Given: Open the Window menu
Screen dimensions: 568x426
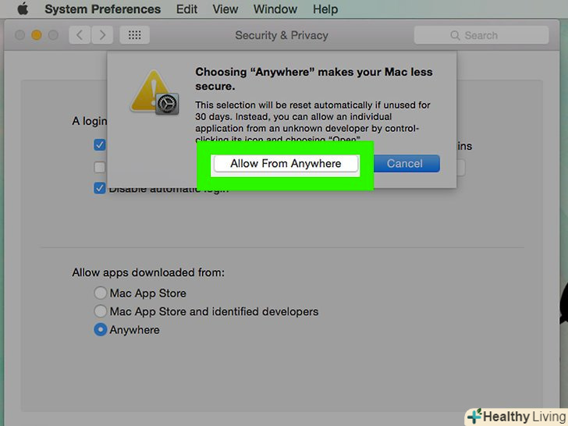Looking at the screenshot, I should [x=275, y=9].
